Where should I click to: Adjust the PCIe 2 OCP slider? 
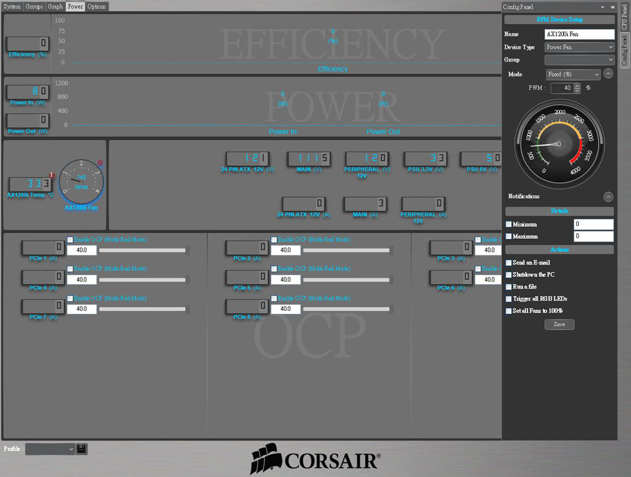(348, 251)
